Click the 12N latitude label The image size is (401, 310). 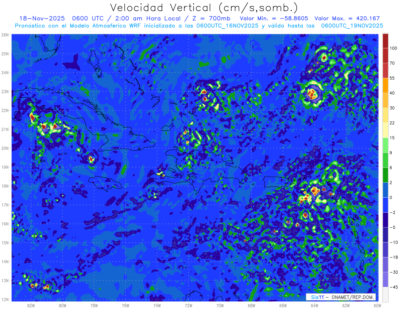(5, 299)
